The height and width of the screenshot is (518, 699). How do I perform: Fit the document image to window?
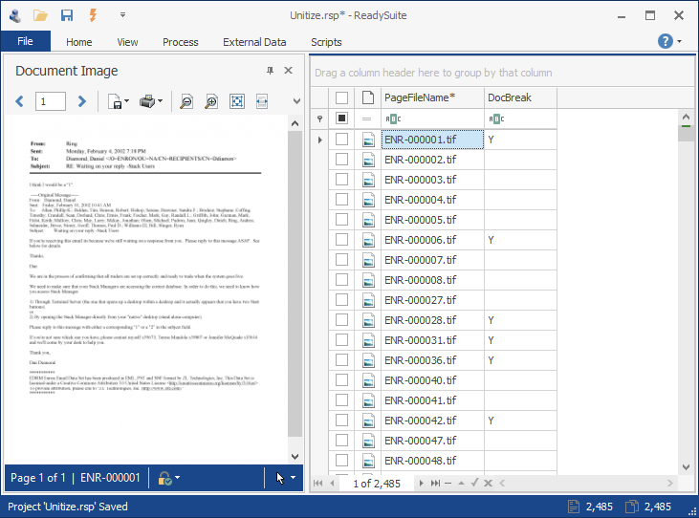(x=237, y=101)
